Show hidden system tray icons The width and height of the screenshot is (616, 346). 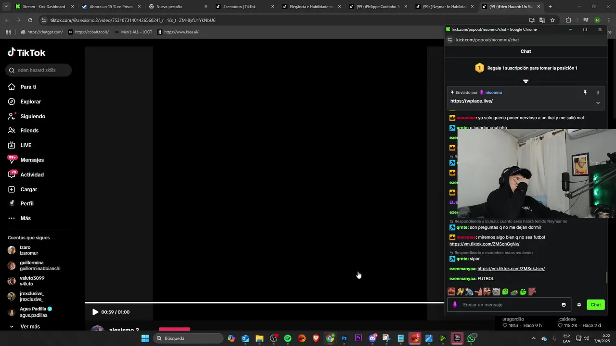[533, 338]
